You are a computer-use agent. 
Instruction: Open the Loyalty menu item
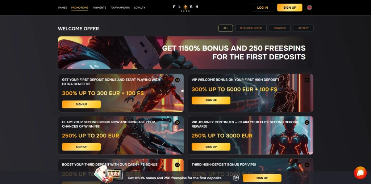coord(139,8)
